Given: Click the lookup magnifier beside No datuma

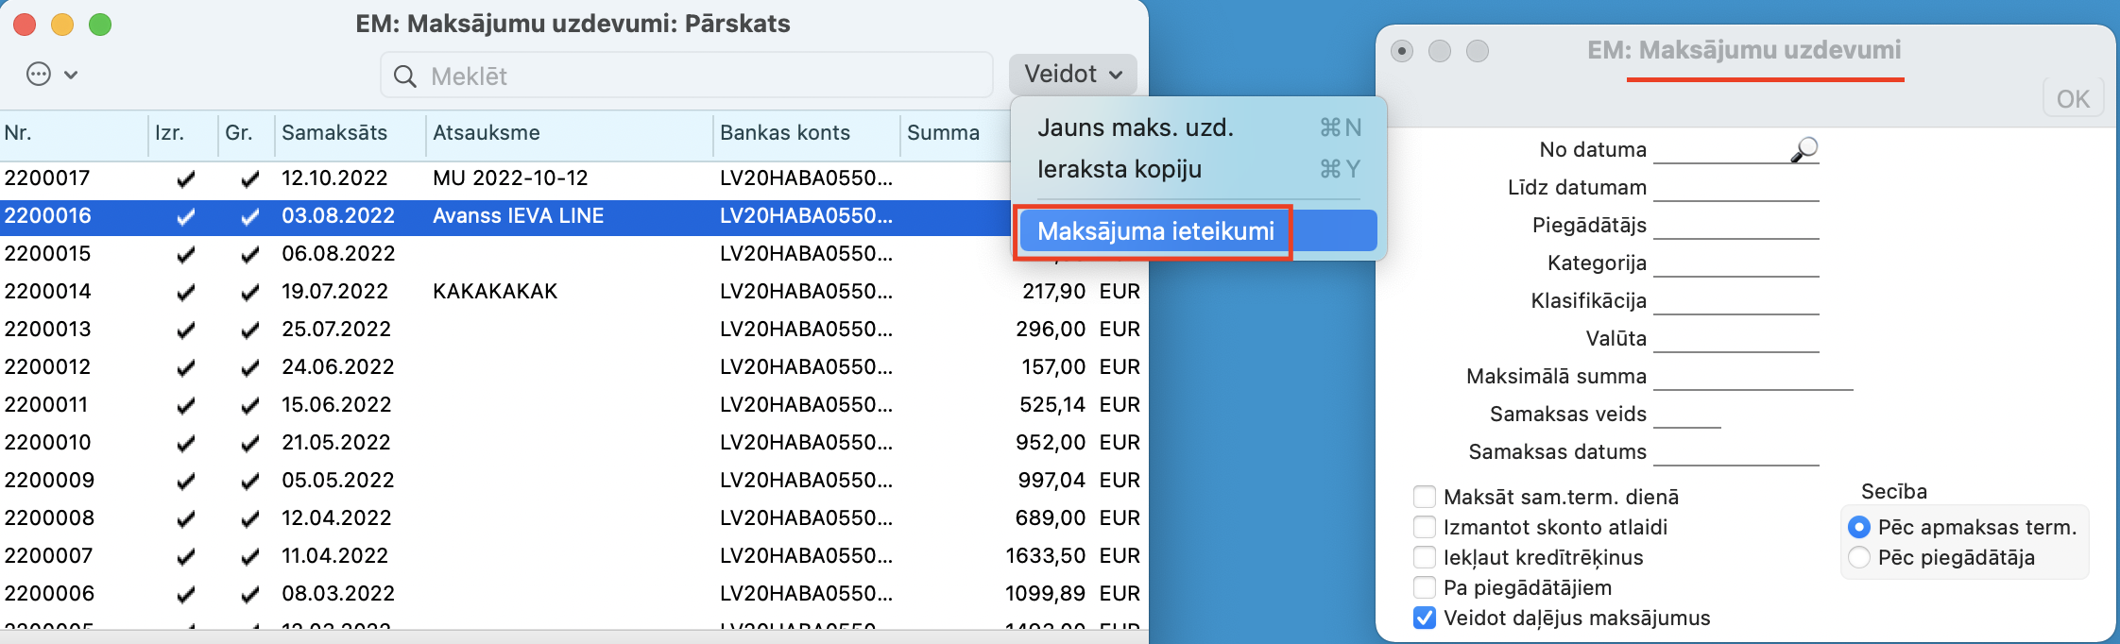Looking at the screenshot, I should (1804, 149).
